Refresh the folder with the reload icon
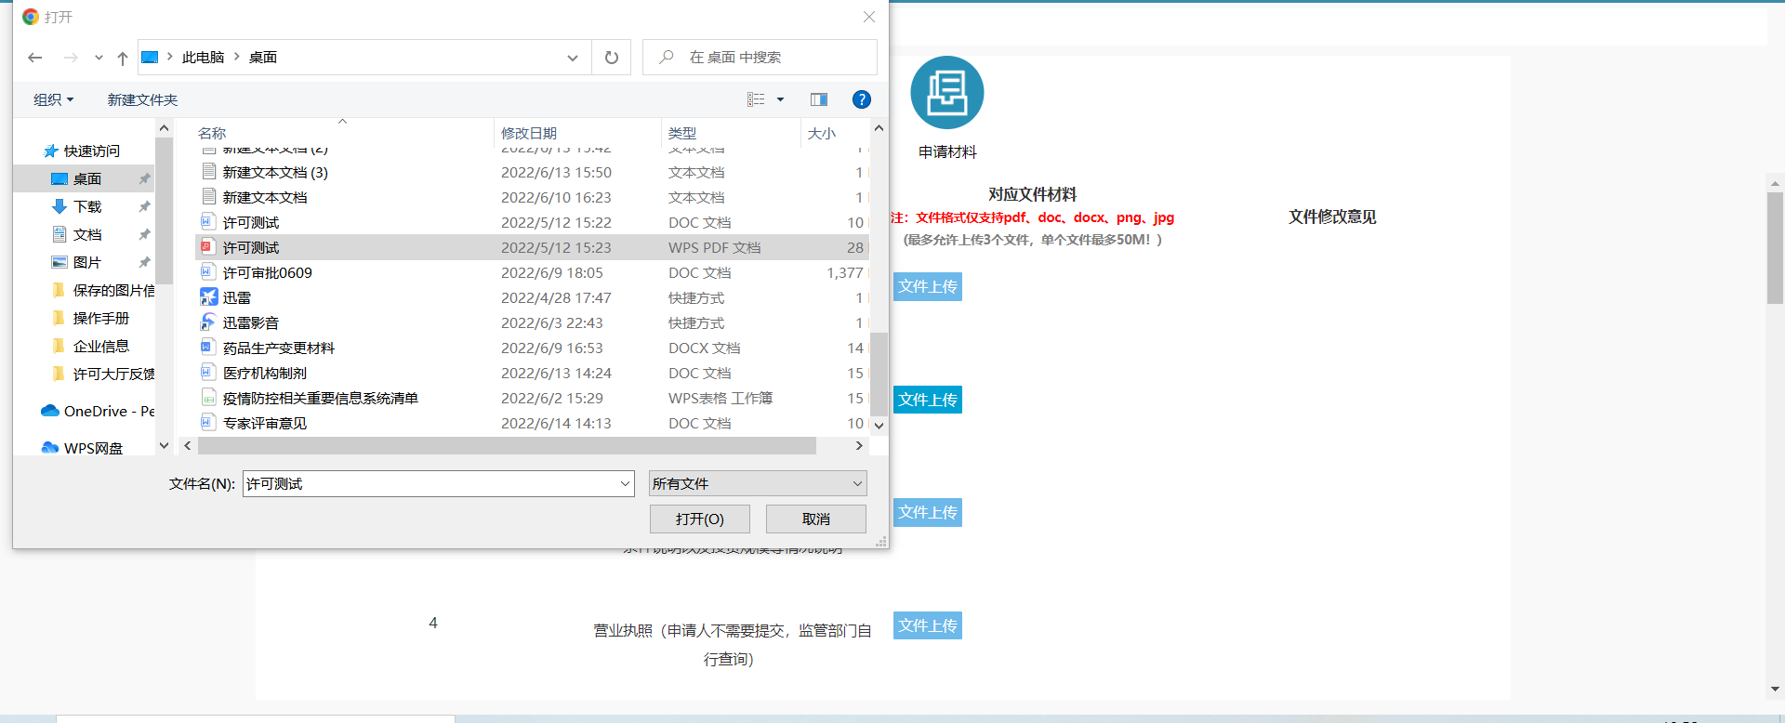Viewport: 1785px width, 723px height. [611, 58]
